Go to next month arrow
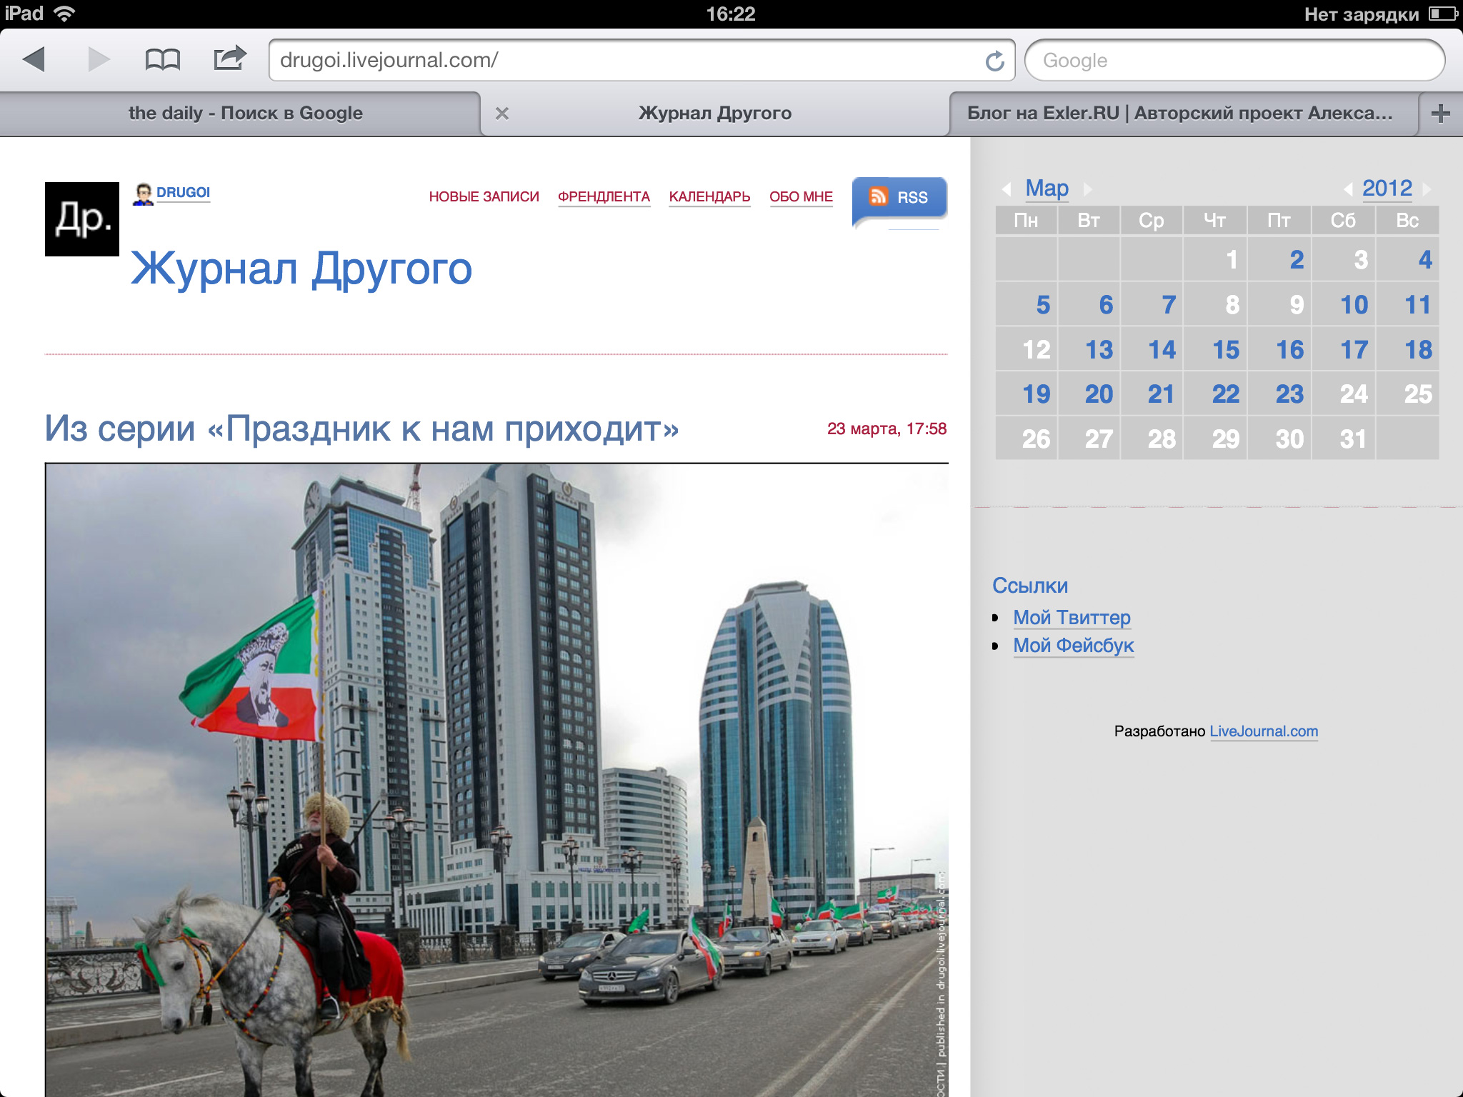Viewport: 1463px width, 1097px height. 1088,189
